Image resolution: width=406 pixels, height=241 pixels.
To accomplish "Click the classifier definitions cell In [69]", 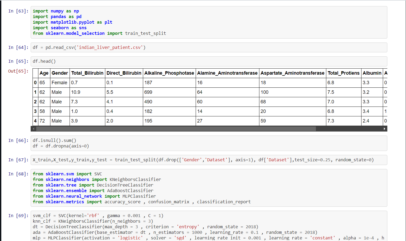I will pos(209,226).
